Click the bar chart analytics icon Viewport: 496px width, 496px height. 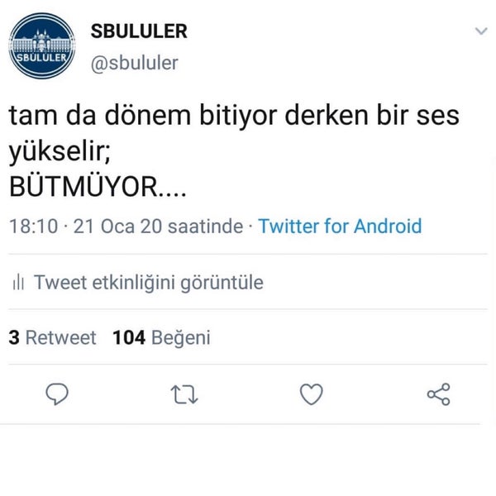[x=18, y=282]
